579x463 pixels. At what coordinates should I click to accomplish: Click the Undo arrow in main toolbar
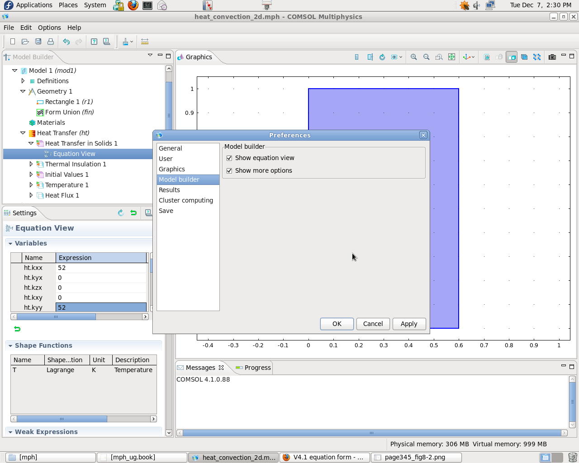pos(66,42)
